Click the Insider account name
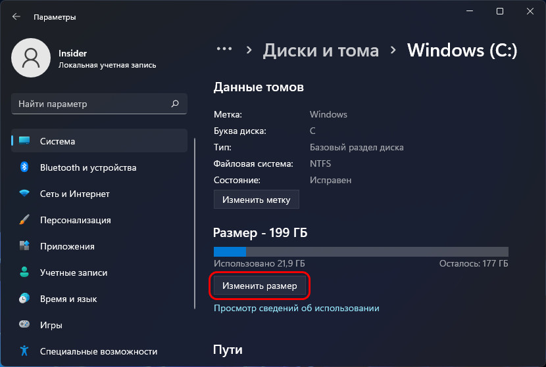The width and height of the screenshot is (546, 367). [x=72, y=53]
